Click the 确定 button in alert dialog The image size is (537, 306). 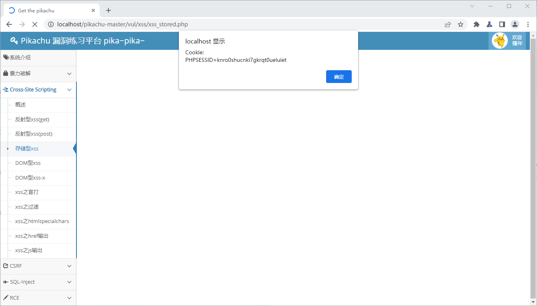tap(339, 77)
